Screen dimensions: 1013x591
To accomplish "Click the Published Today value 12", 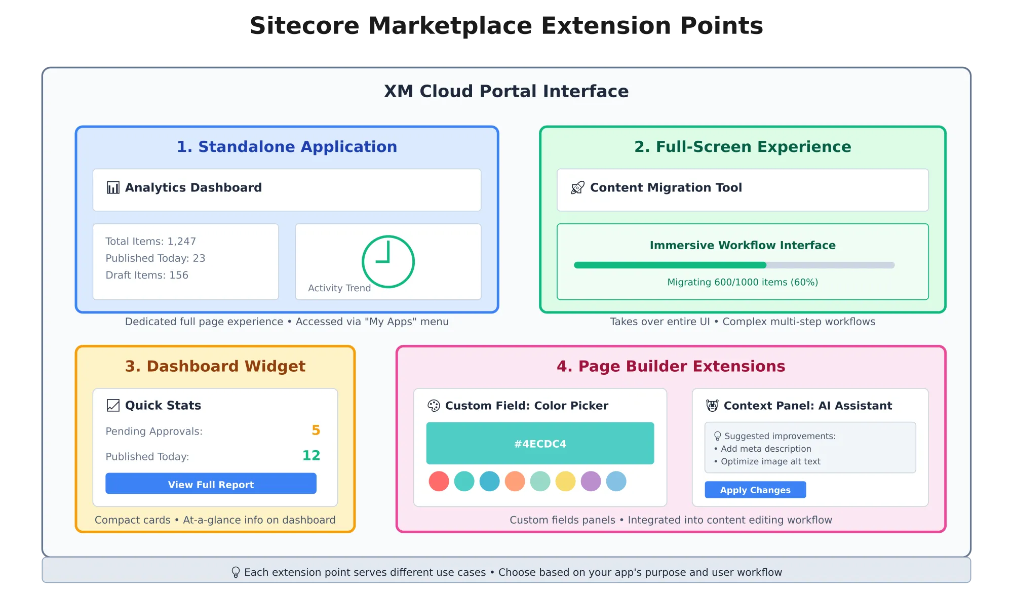I will coord(311,456).
